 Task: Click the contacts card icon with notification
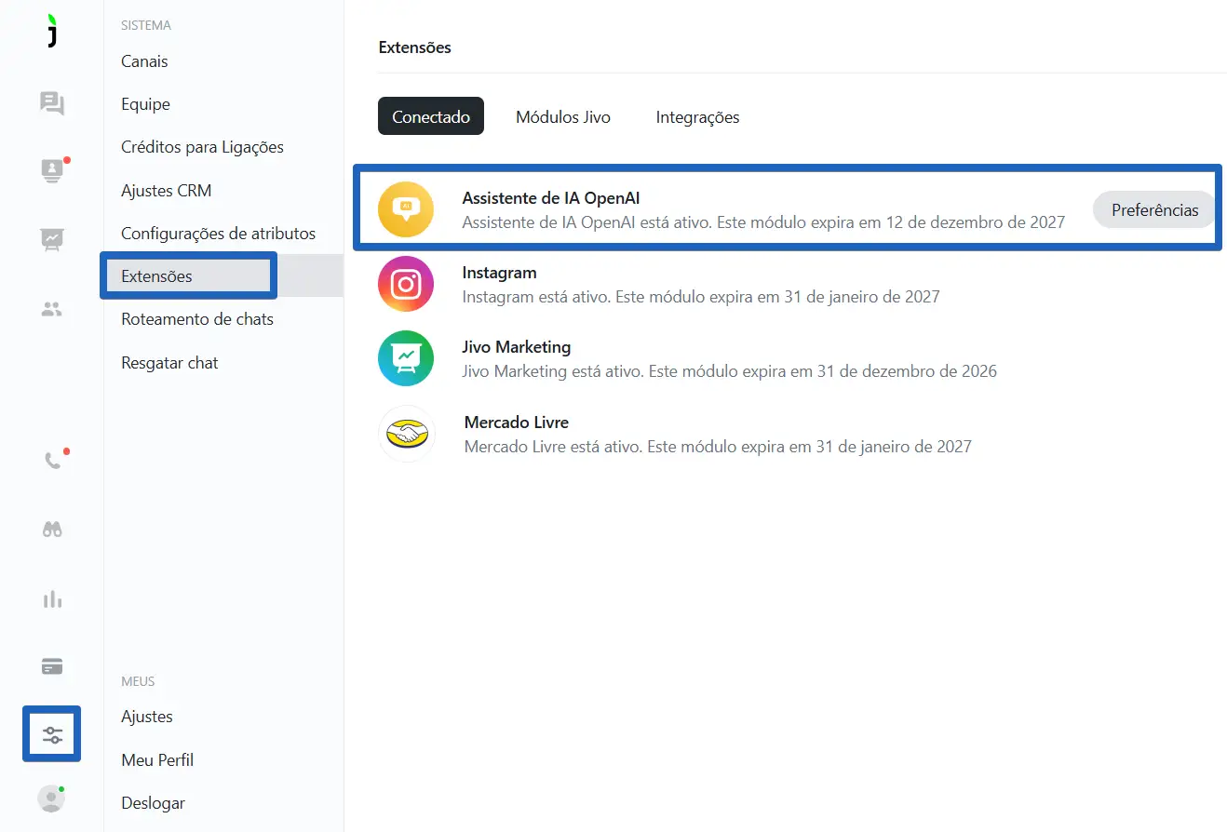click(x=52, y=171)
